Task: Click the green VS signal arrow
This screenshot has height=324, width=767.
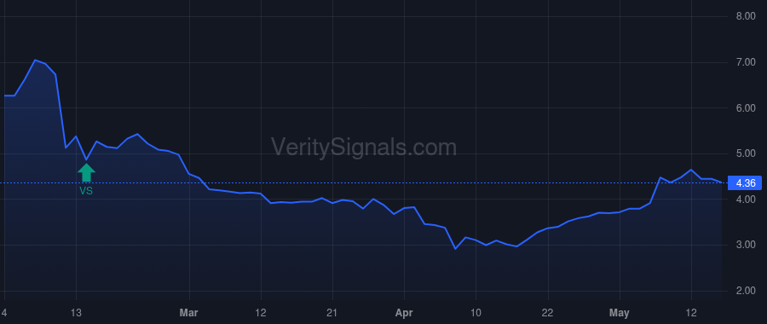Action: 86,172
